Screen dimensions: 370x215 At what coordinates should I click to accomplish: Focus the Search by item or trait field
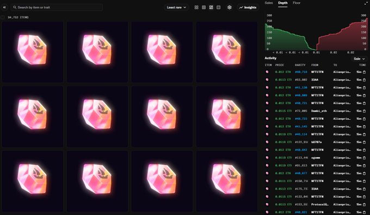(x=57, y=7)
